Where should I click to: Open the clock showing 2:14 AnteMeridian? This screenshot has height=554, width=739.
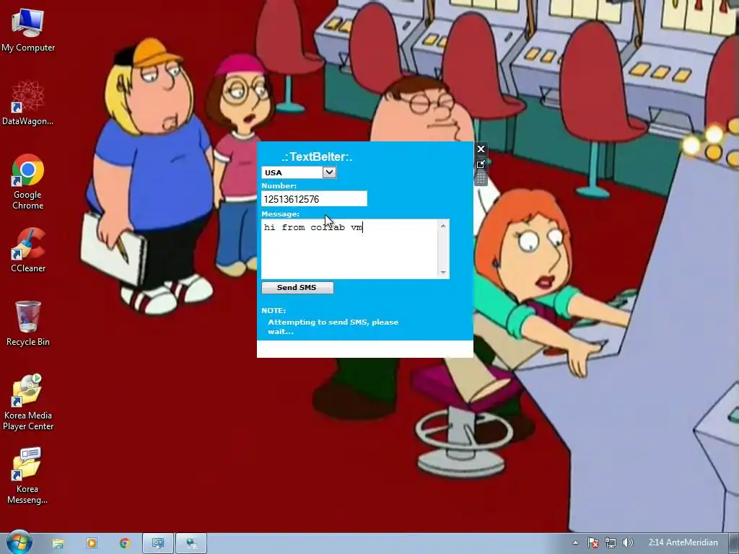(683, 542)
